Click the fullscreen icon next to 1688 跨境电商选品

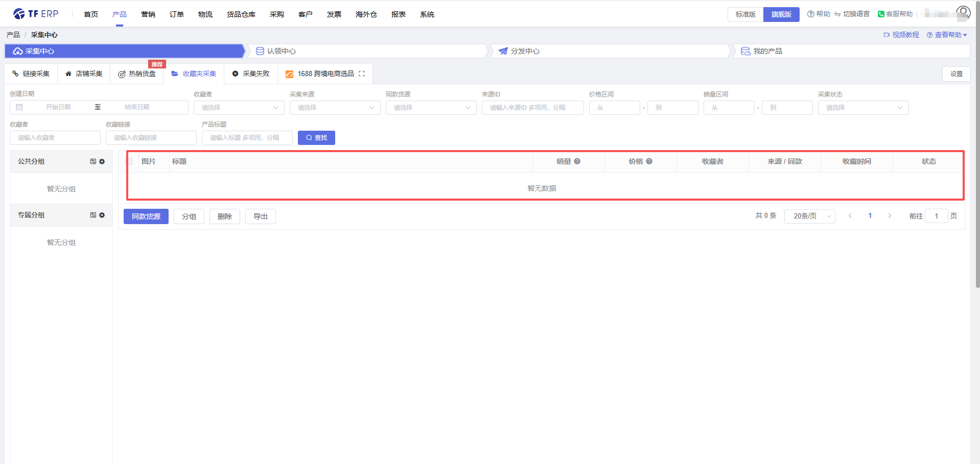tap(362, 74)
